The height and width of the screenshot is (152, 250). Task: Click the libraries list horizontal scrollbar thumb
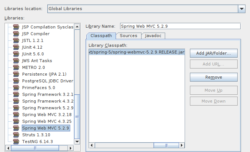(35, 148)
